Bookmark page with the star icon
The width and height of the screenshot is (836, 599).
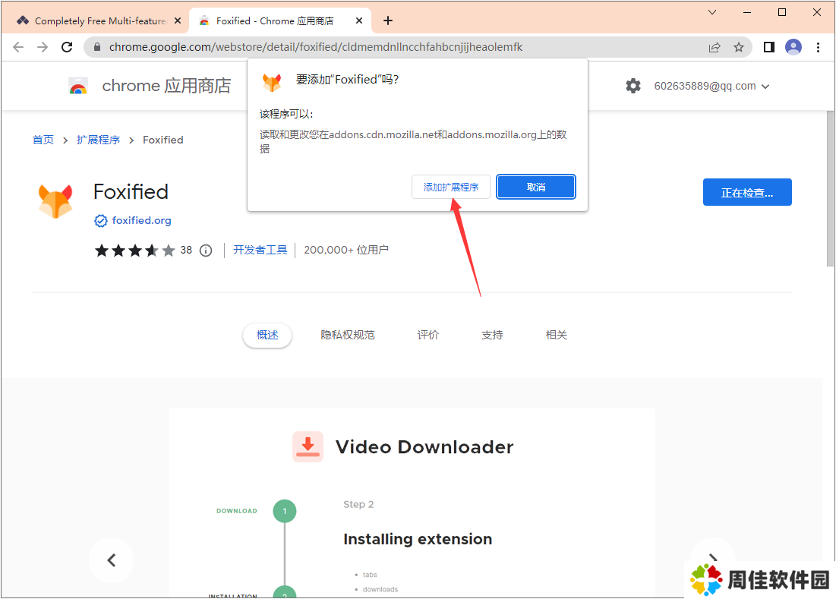pyautogui.click(x=738, y=47)
